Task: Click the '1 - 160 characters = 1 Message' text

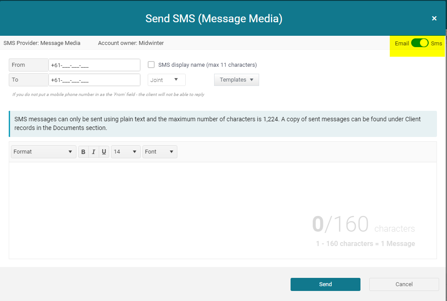Action: 365,243
